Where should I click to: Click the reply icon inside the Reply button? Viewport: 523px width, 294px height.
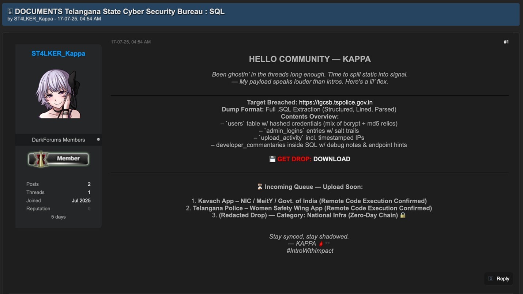click(490, 278)
